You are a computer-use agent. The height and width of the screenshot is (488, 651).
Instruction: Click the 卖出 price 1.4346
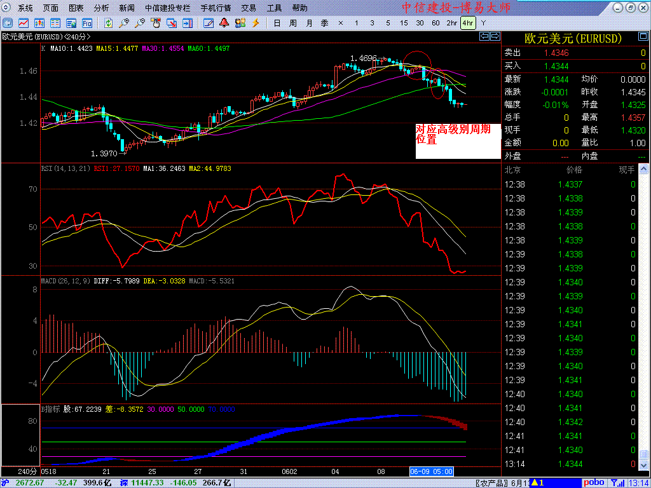tap(558, 53)
